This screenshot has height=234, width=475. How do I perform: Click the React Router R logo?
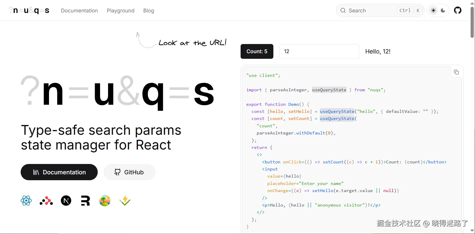85,201
